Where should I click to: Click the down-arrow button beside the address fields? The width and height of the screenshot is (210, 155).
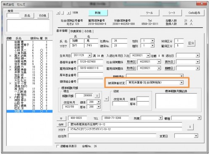click(190, 127)
